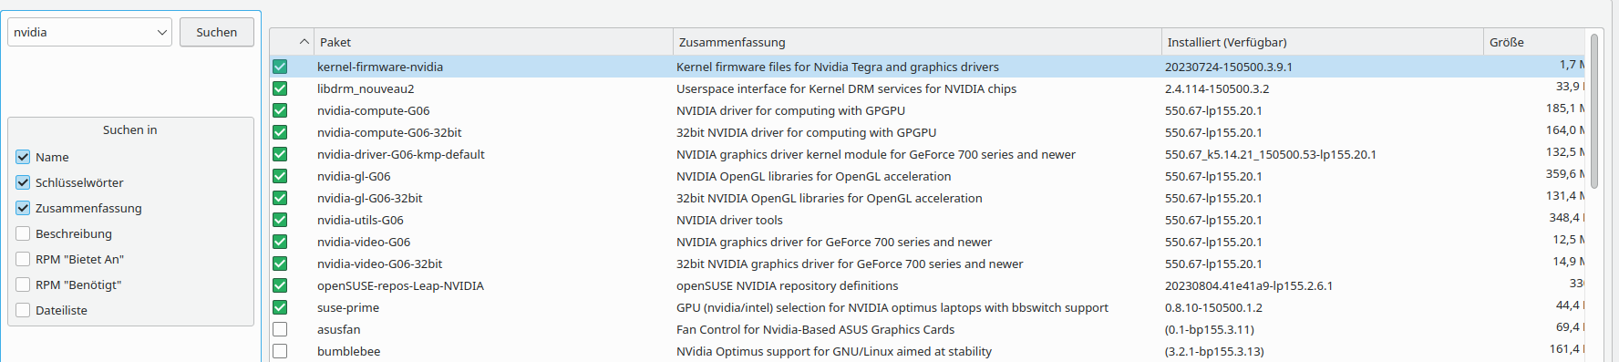This screenshot has width=1619, height=362.
Task: Sort by Installiert (Verfügbar) column header
Action: point(1323,42)
